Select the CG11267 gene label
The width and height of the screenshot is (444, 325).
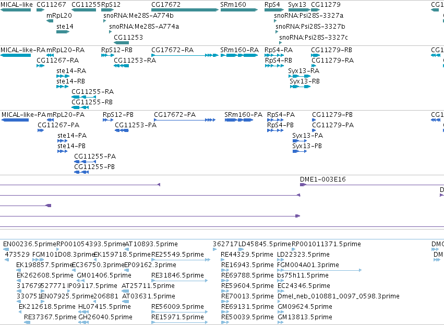pyautogui.click(x=51, y=5)
